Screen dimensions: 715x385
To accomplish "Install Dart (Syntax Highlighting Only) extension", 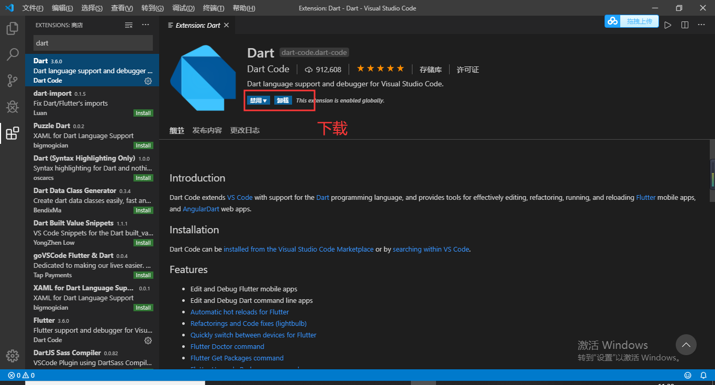I will coord(143,178).
